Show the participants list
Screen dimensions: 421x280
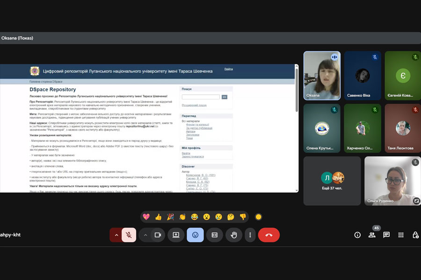[372, 235]
